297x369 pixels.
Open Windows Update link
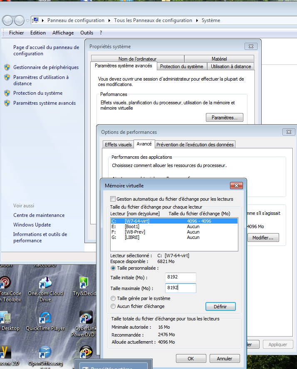(32, 225)
